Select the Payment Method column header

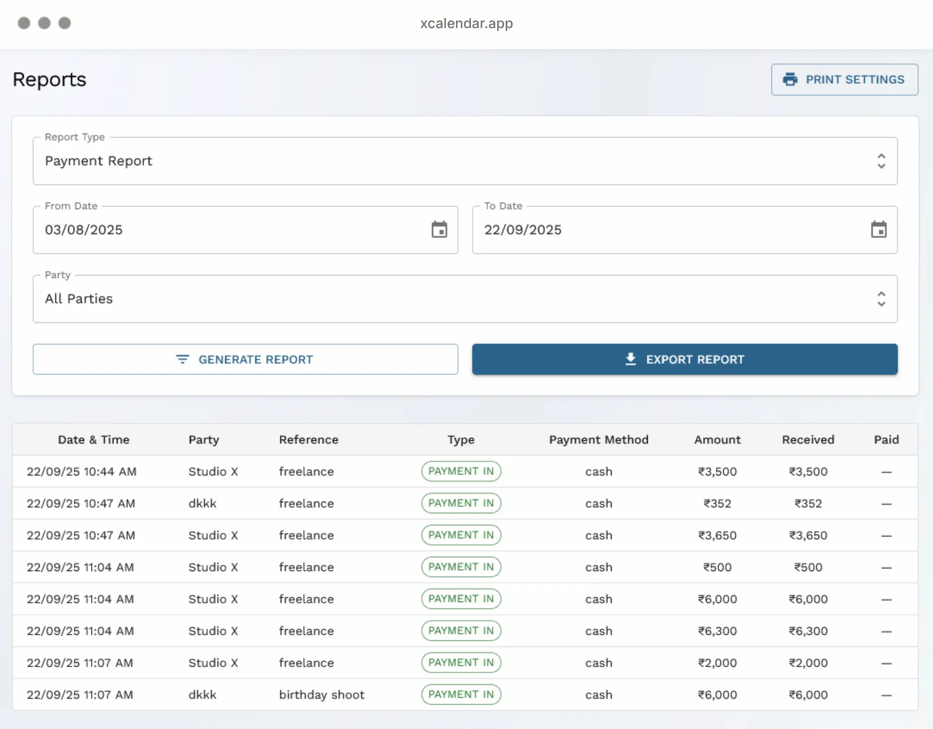pyautogui.click(x=599, y=439)
